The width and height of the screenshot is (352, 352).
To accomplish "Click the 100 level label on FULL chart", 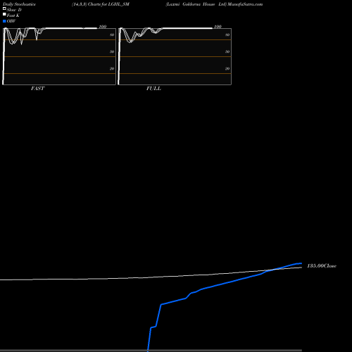I will click(218, 27).
